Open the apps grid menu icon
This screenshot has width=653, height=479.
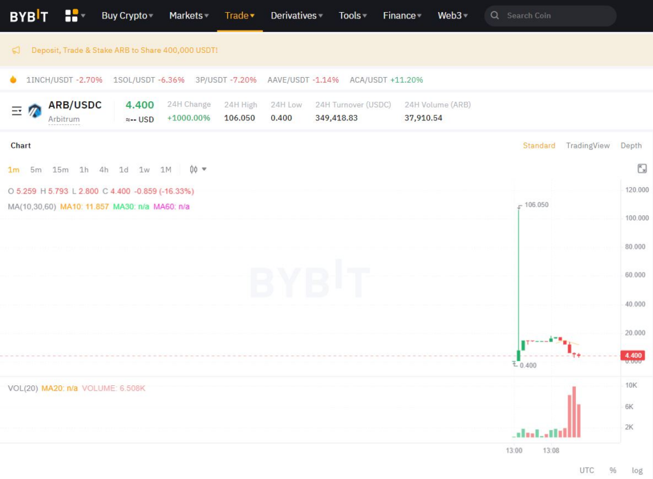point(72,15)
